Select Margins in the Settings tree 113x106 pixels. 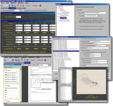tap(62, 9)
